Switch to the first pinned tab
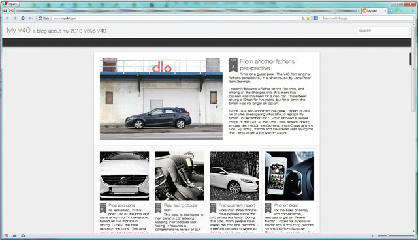 pos(5,11)
